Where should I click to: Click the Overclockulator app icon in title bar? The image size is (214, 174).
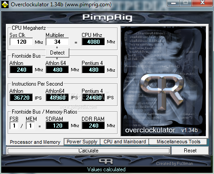[5, 5]
